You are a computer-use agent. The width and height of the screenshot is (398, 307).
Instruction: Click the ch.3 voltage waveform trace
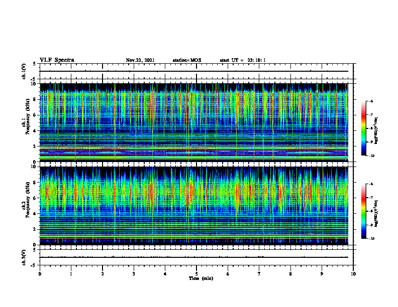(x=193, y=257)
